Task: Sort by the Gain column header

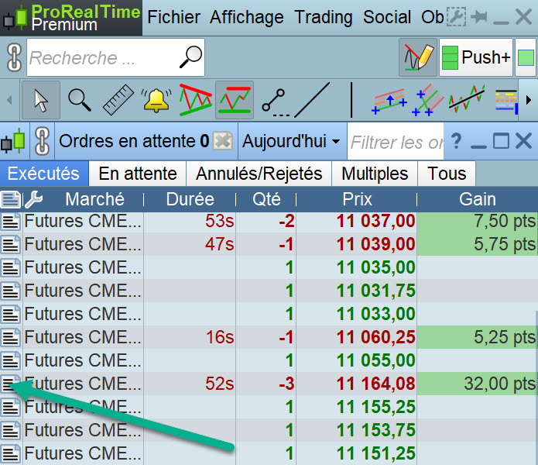Action: pyautogui.click(x=478, y=199)
